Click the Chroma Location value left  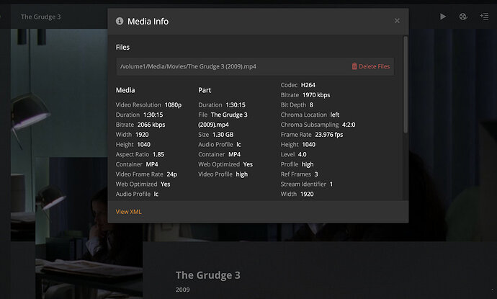pyautogui.click(x=335, y=115)
